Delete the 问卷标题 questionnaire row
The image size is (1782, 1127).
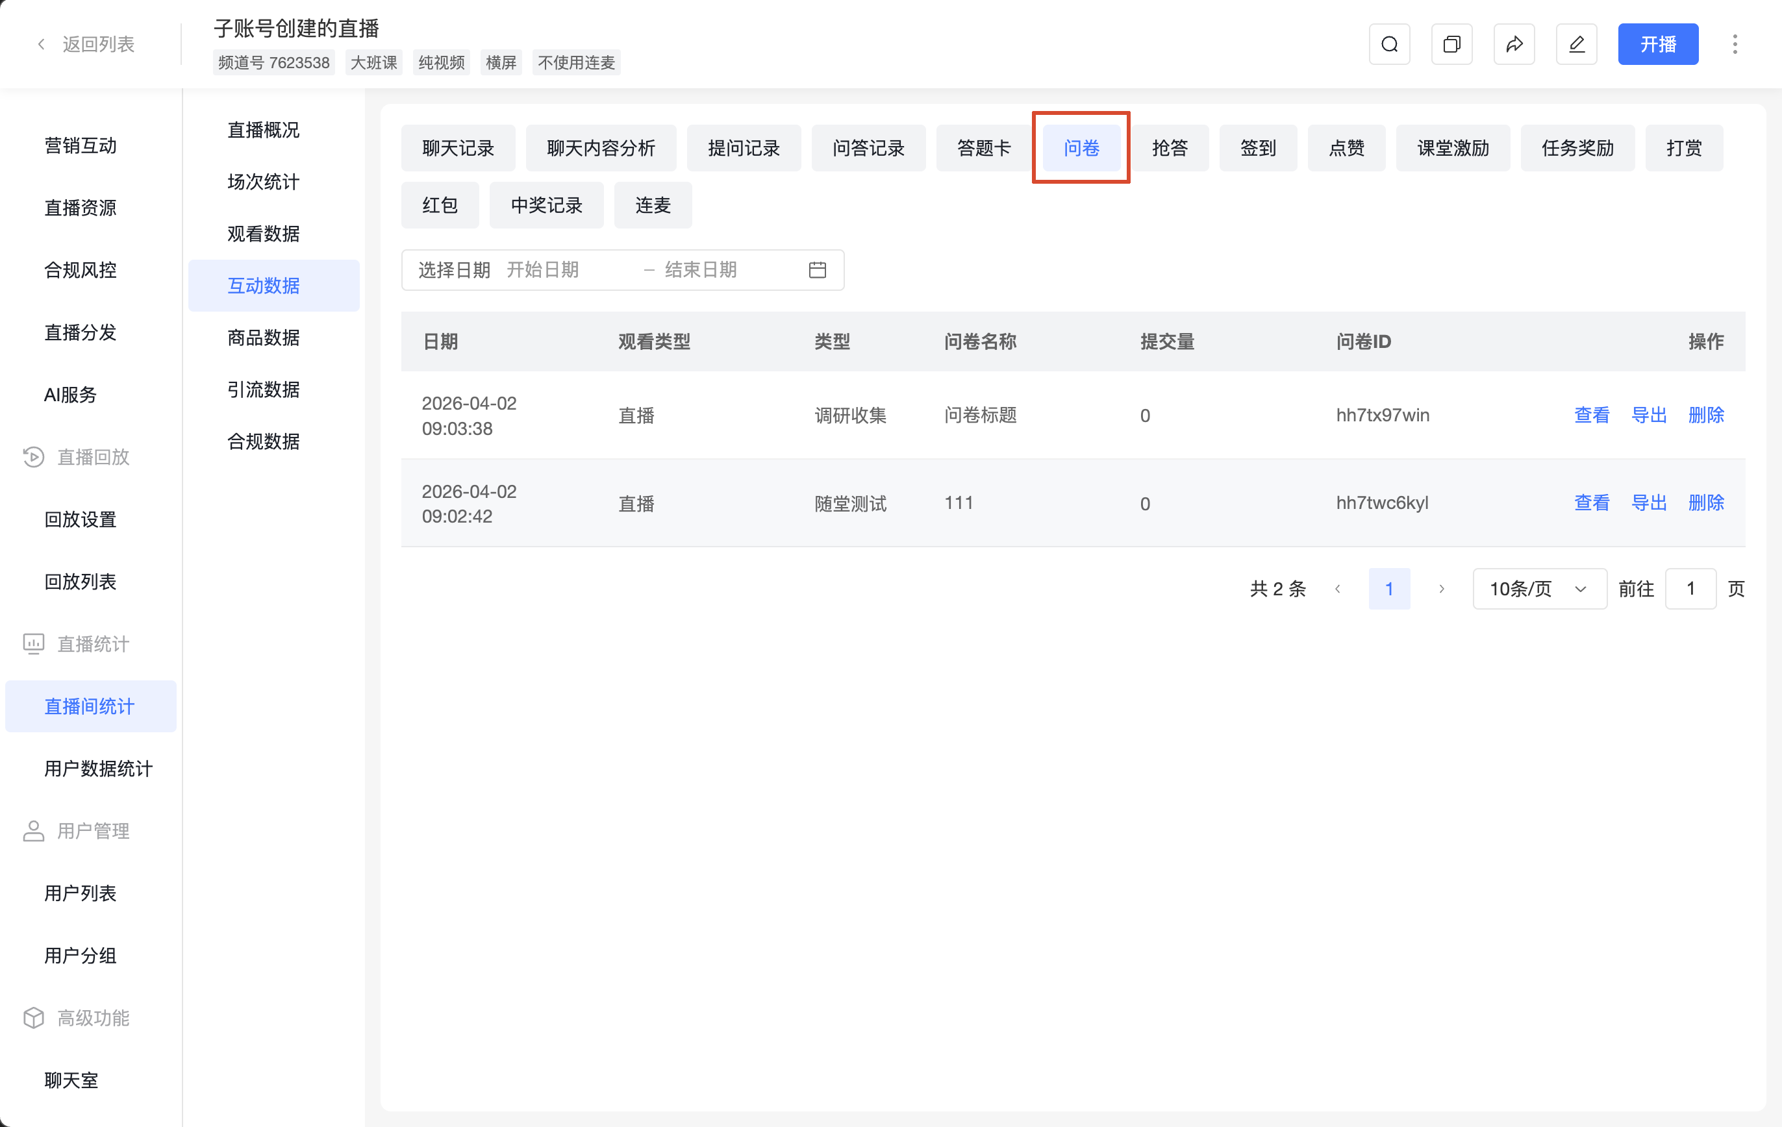pos(1706,415)
